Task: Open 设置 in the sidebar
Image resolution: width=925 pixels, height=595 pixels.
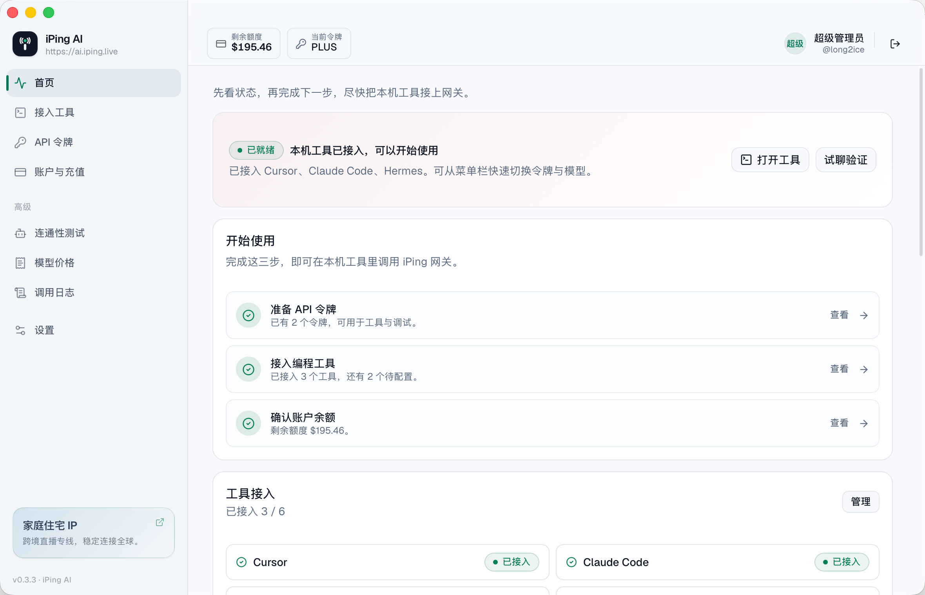Action: [94, 330]
